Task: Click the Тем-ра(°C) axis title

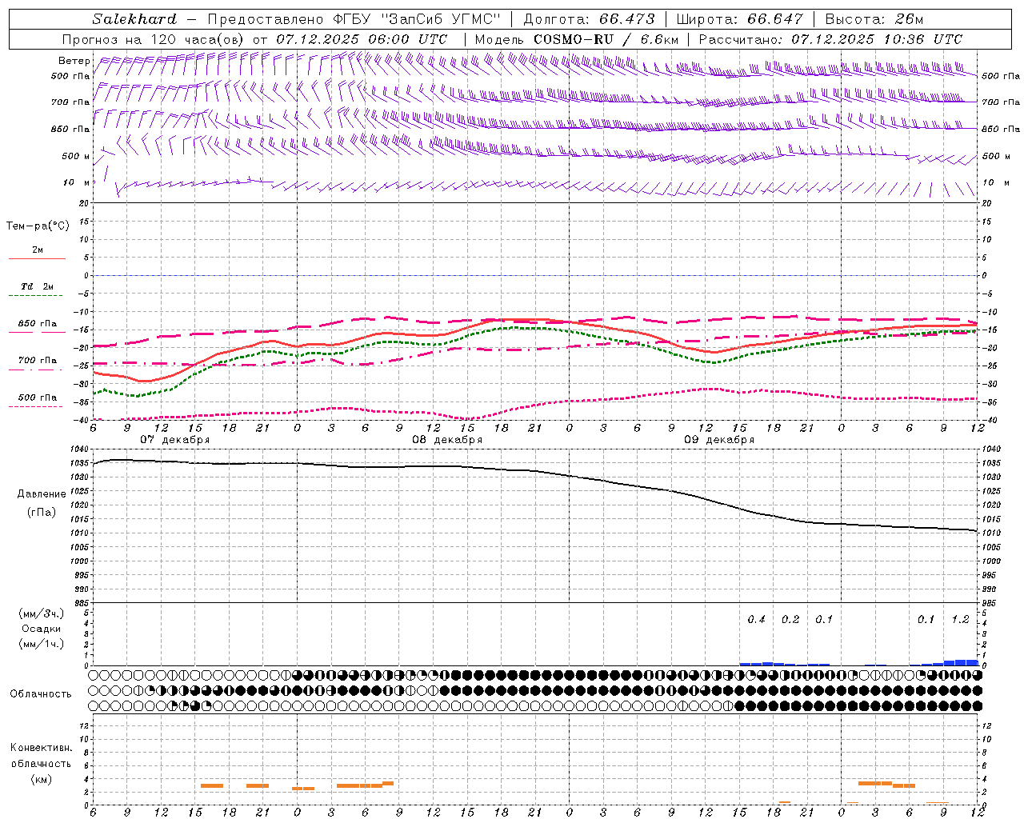Action: coord(38,226)
